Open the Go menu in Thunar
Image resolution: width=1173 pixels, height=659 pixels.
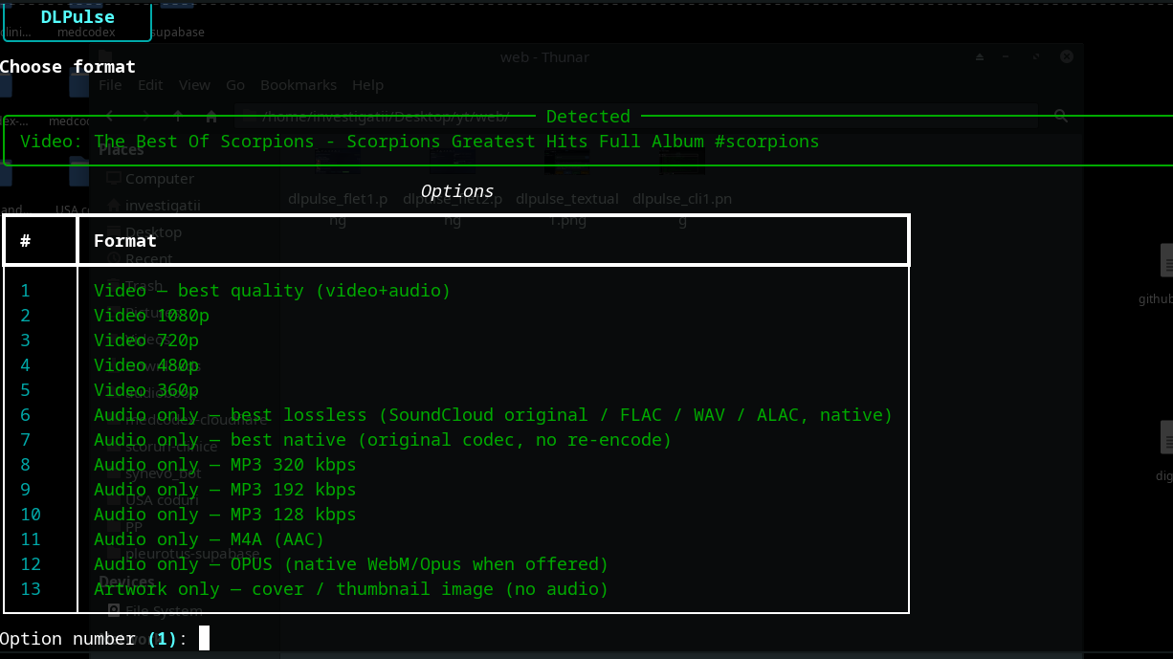click(235, 85)
